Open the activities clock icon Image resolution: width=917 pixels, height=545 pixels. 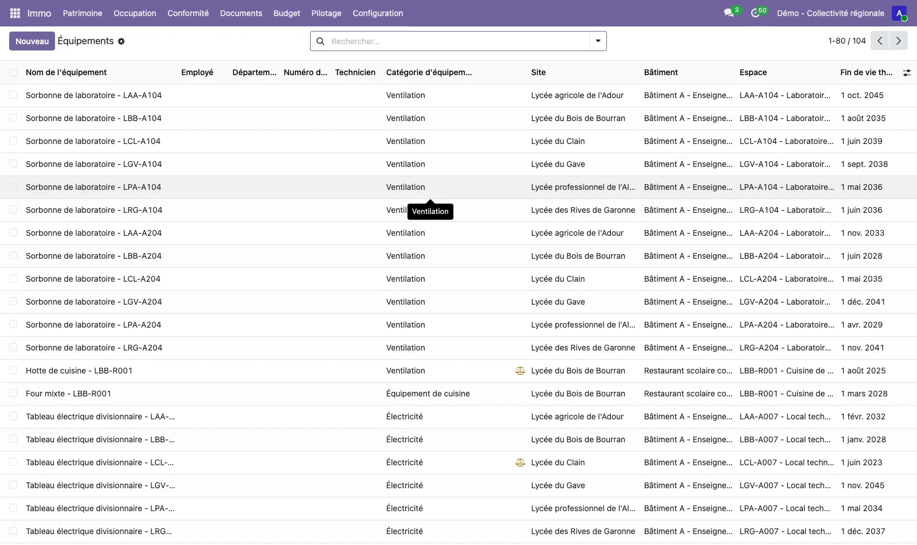[755, 13]
